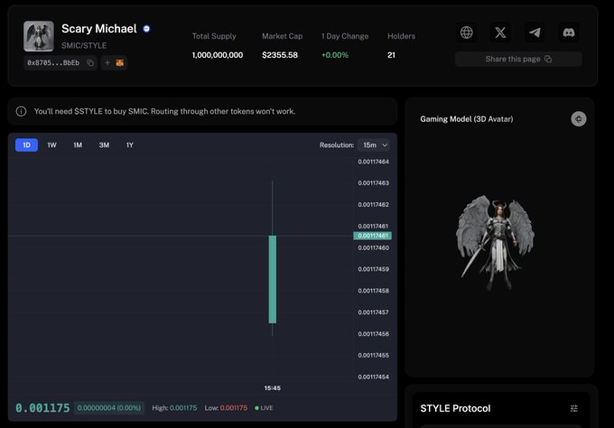Click the Share this page button

pos(518,59)
